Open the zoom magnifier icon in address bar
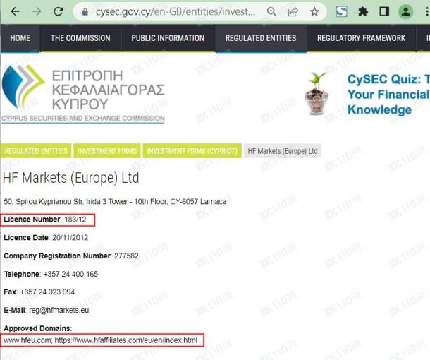Viewport: 430px width, 360px height. click(x=271, y=12)
